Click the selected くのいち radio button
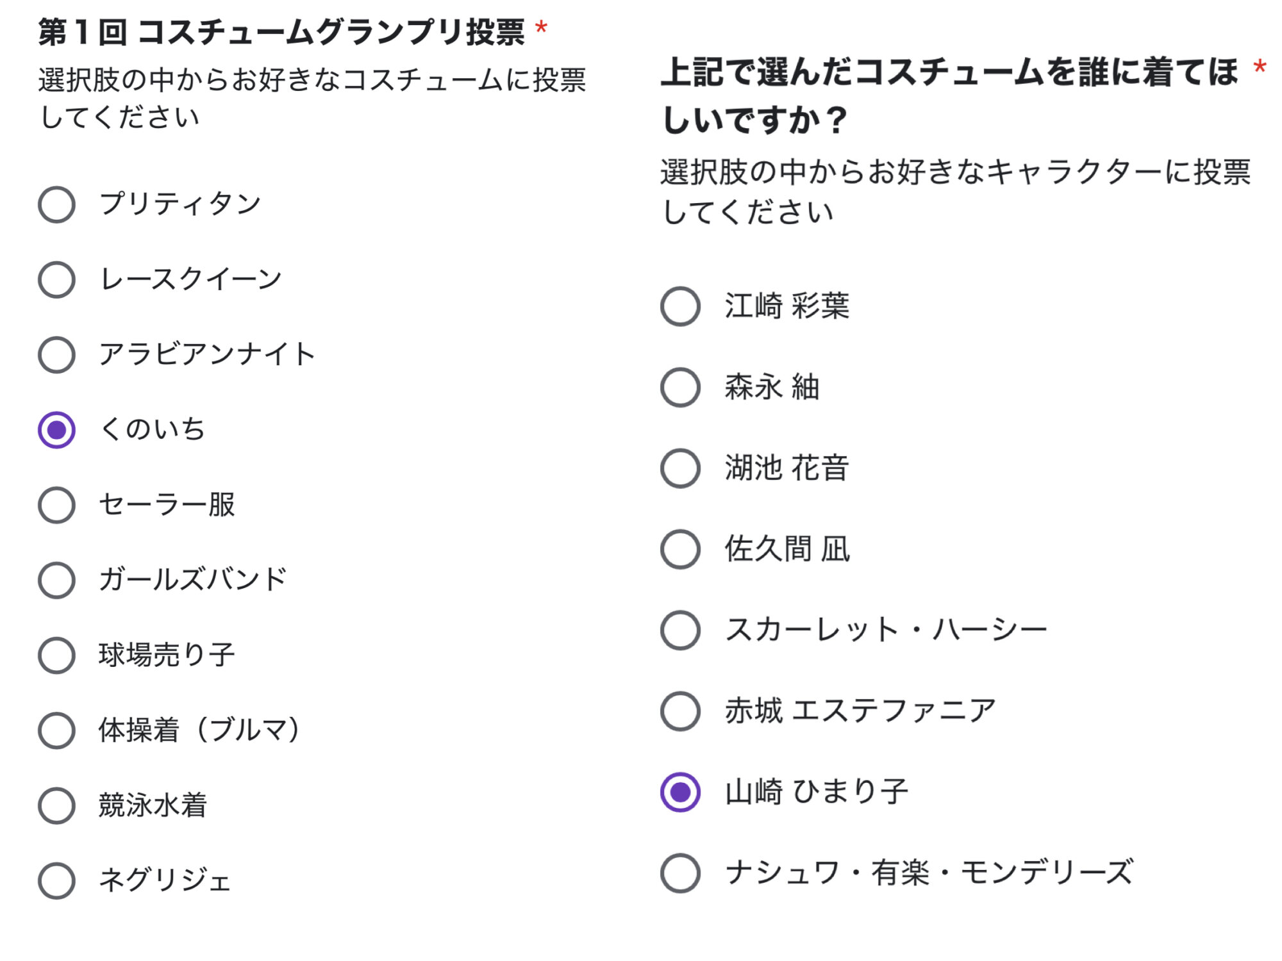The width and height of the screenshot is (1282, 961). pos(57,430)
